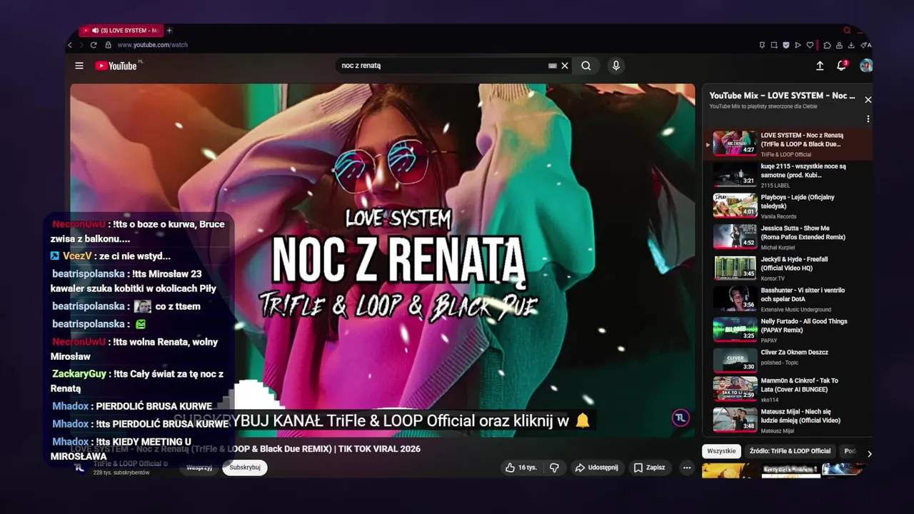This screenshot has width=914, height=514.
Task: Play 'Mateusz Mijal - Niech się ludzie śmieją'
Action: [788, 420]
